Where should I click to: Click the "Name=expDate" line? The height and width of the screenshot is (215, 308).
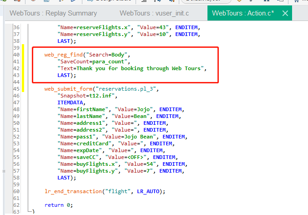coord(111,150)
